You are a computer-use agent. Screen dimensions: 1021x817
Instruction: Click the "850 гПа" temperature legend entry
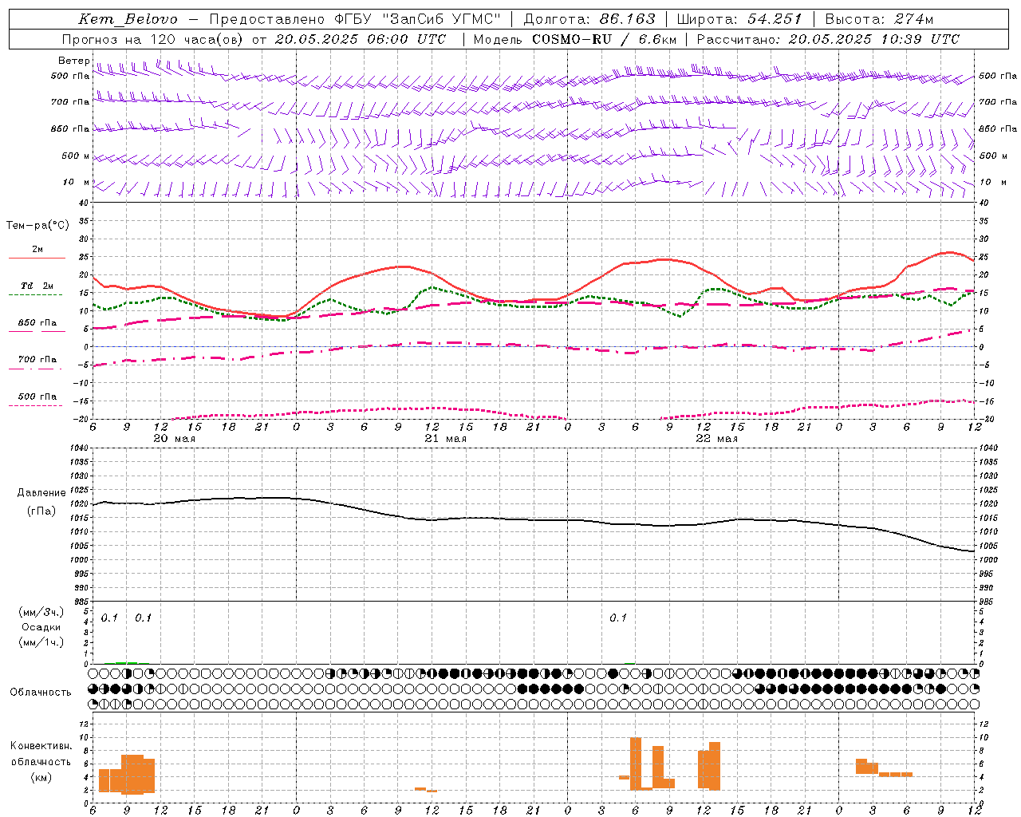37,322
